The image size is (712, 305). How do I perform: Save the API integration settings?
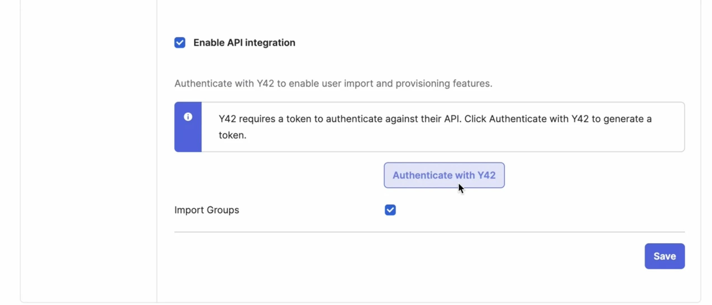(x=664, y=256)
